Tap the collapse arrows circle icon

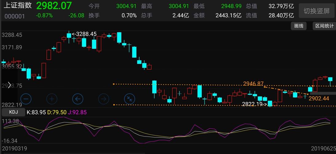coord(130,99)
